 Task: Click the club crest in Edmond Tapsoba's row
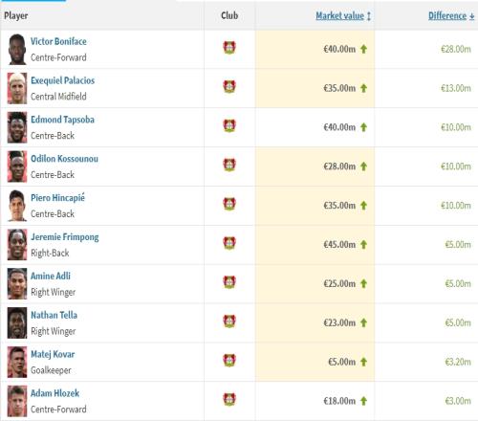[x=229, y=125]
